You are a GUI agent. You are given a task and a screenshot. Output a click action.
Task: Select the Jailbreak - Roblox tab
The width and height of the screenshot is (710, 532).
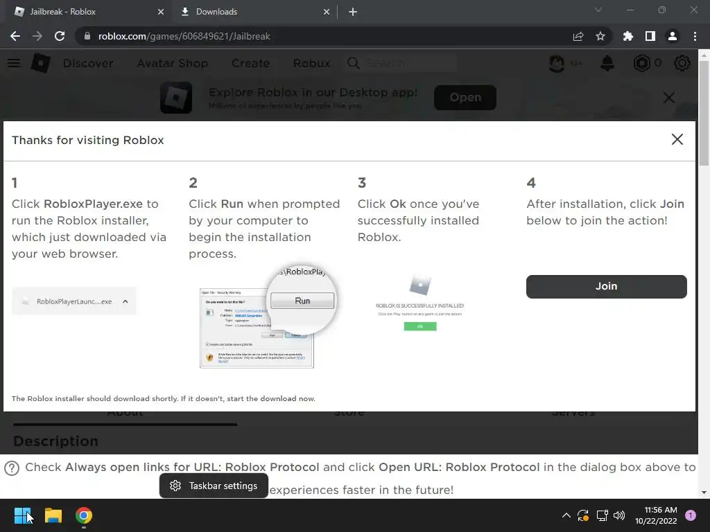point(88,12)
